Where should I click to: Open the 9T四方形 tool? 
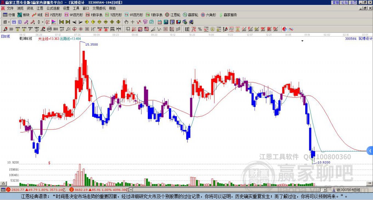coord(134,15)
